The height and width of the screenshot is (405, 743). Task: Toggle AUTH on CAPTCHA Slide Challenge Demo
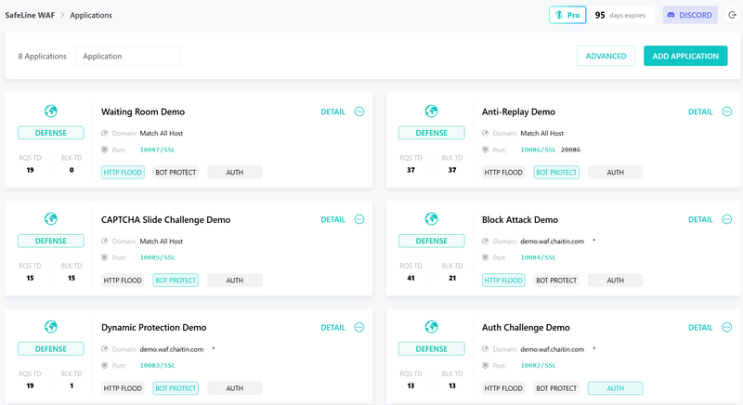click(235, 281)
